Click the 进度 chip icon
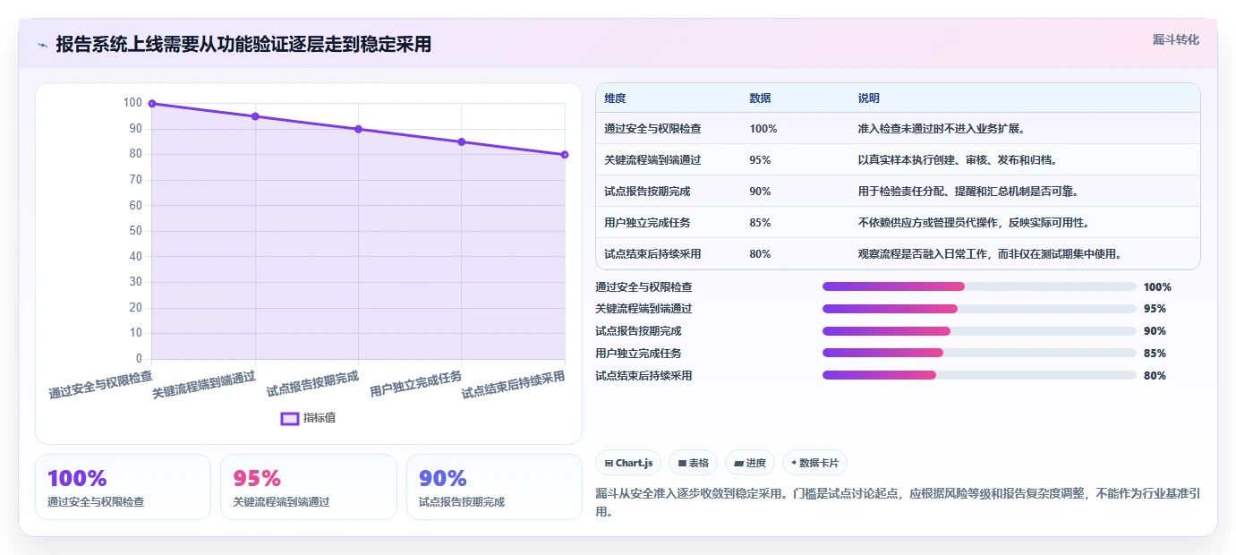The width and height of the screenshot is (1236, 555). pos(738,464)
